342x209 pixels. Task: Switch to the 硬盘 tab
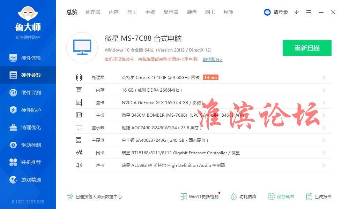[192, 13]
